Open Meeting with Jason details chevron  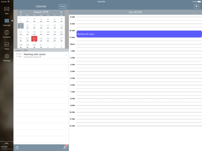coord(66,55)
